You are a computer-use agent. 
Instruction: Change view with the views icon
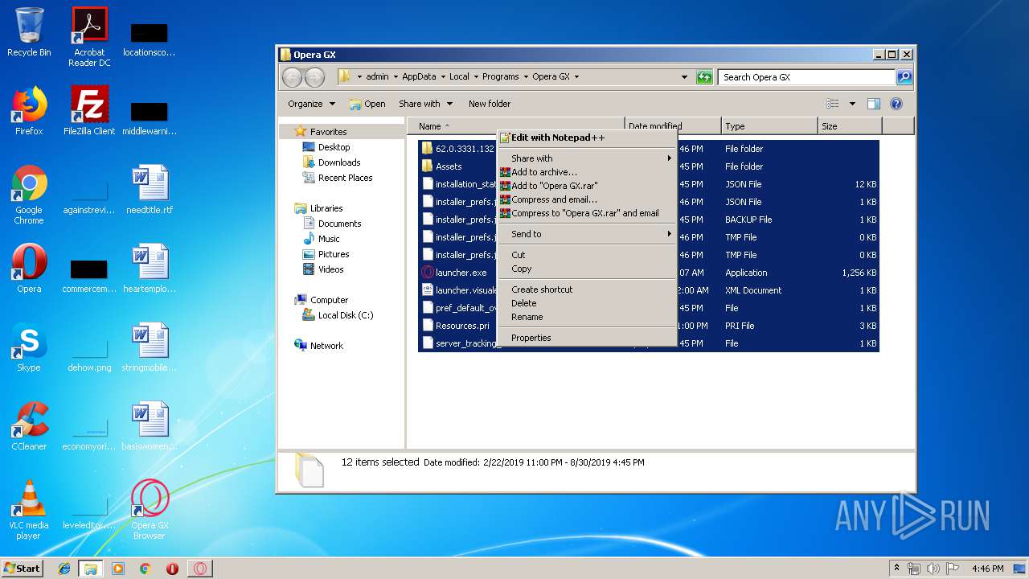[833, 104]
